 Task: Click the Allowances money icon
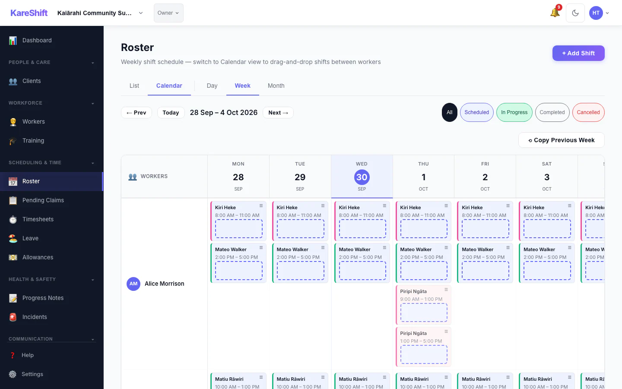pyautogui.click(x=13, y=258)
